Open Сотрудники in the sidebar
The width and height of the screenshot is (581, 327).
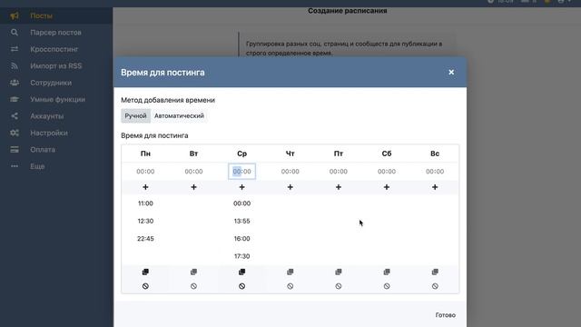(x=56, y=83)
